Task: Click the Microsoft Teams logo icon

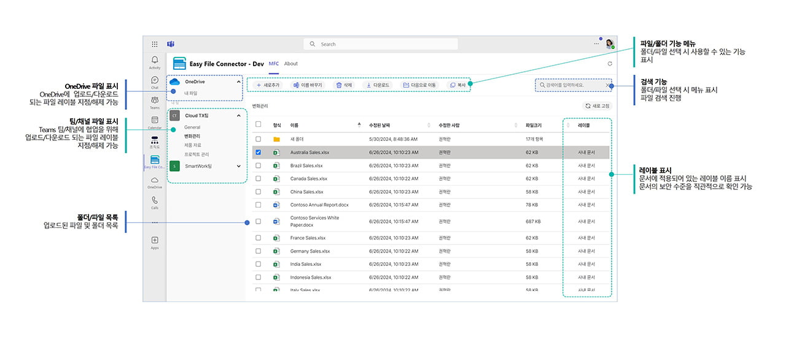Action: click(x=171, y=44)
